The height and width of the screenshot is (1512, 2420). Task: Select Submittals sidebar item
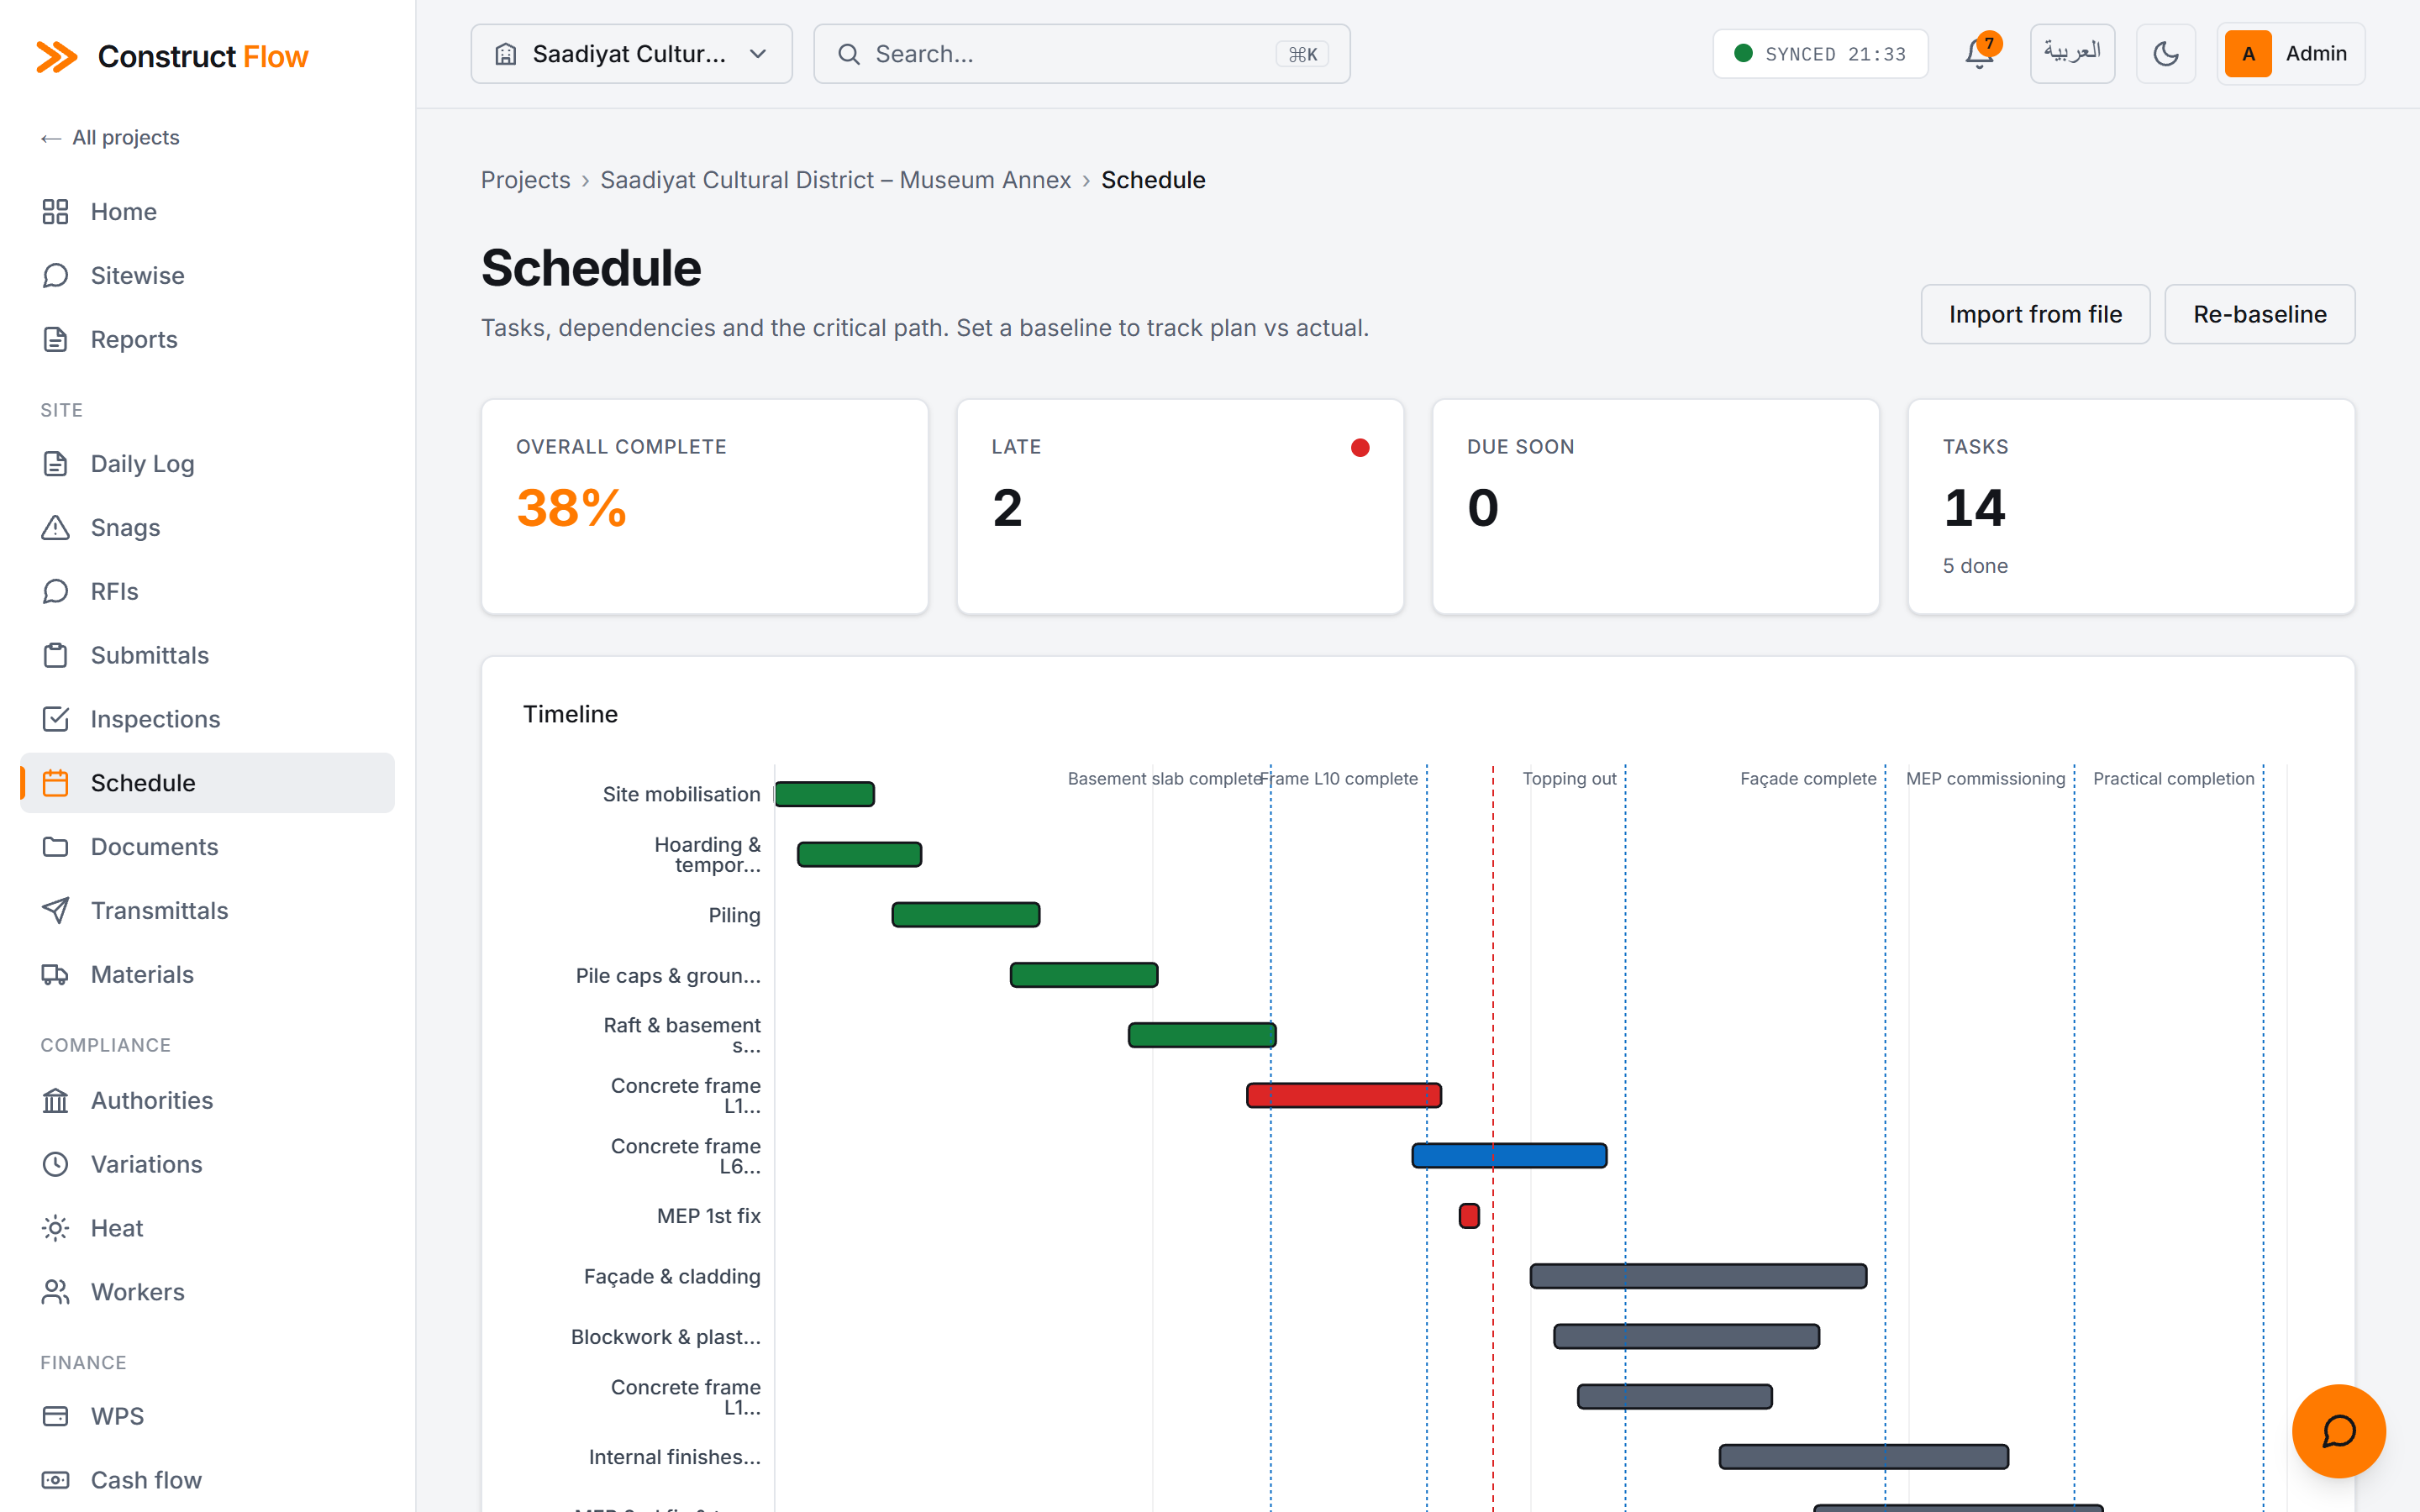tap(207, 656)
